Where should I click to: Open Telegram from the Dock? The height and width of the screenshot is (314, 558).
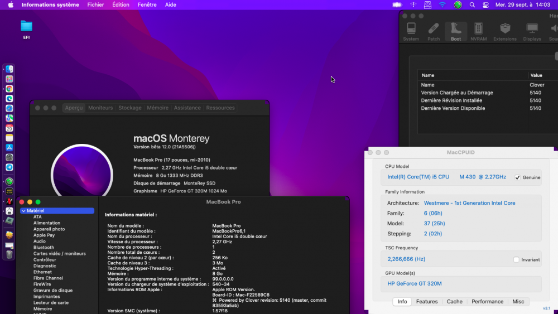pyautogui.click(x=9, y=167)
